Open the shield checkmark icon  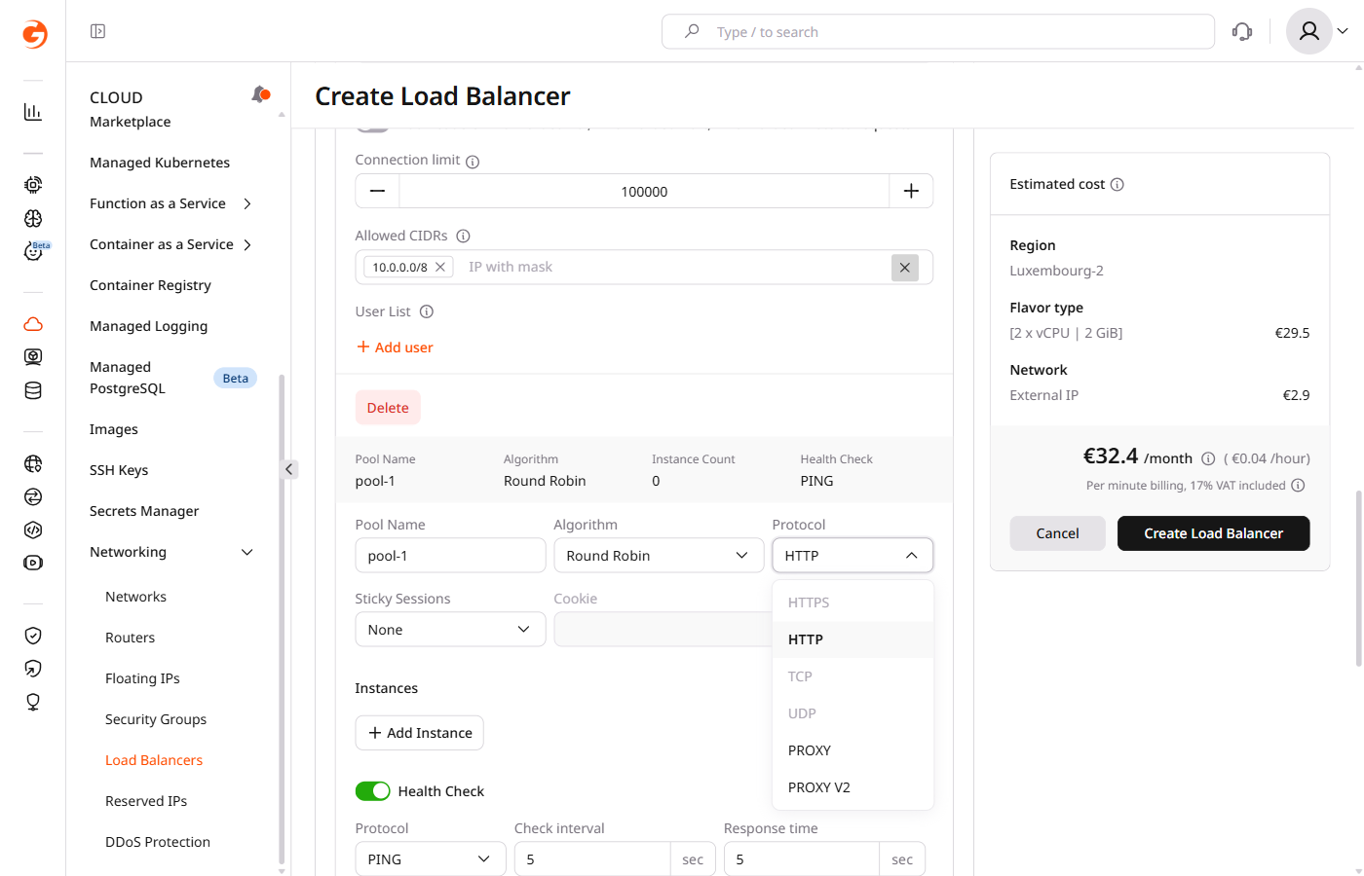33,636
